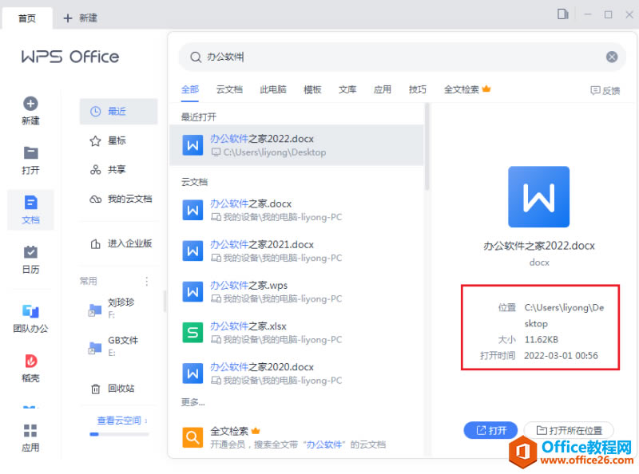Viewport: 639px width, 474px height.
Task: Open the 常用 section three-dot menu
Action: 146,281
